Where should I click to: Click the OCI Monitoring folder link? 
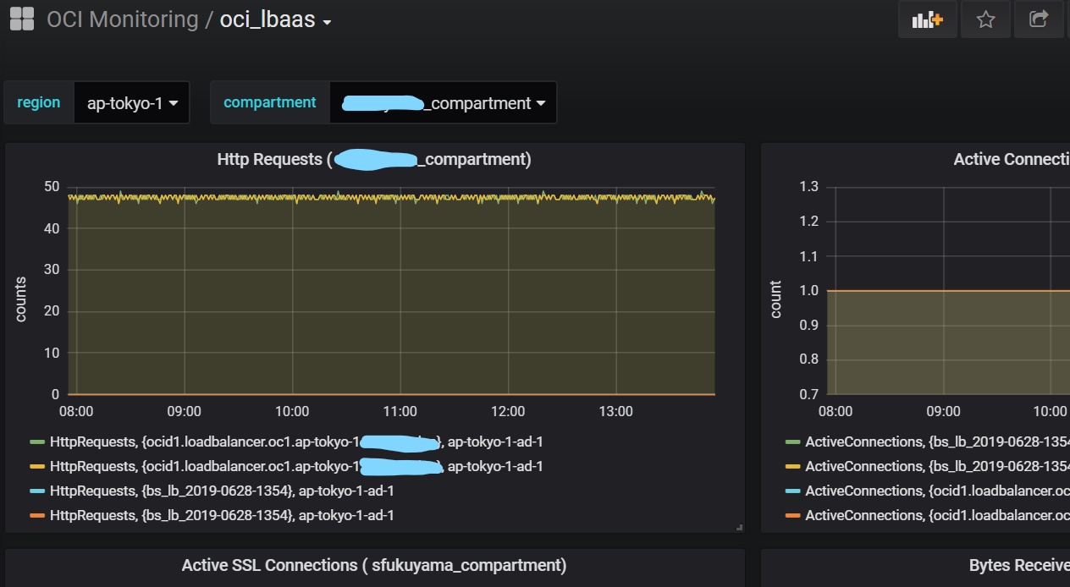[122, 19]
